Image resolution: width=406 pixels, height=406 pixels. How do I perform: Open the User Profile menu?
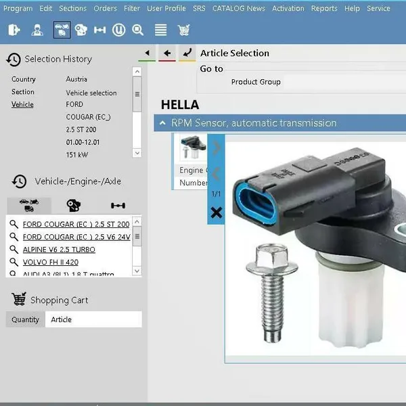[x=166, y=9]
